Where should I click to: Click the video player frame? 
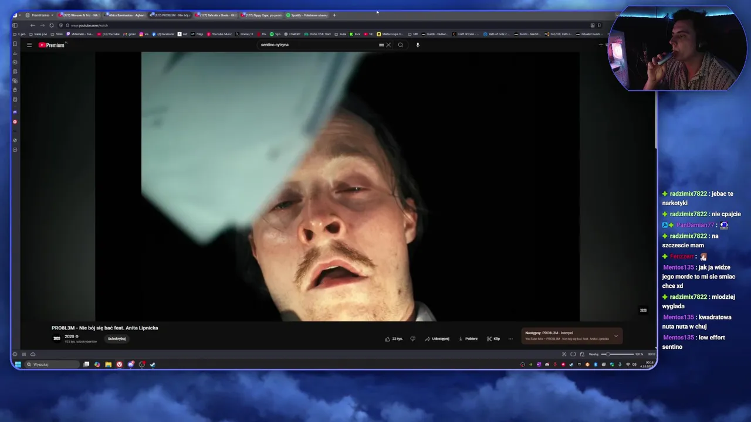click(x=337, y=186)
